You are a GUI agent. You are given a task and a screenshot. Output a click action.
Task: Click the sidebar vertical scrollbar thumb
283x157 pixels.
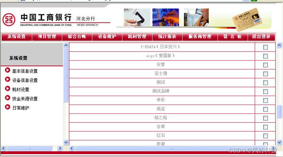(x=66, y=75)
